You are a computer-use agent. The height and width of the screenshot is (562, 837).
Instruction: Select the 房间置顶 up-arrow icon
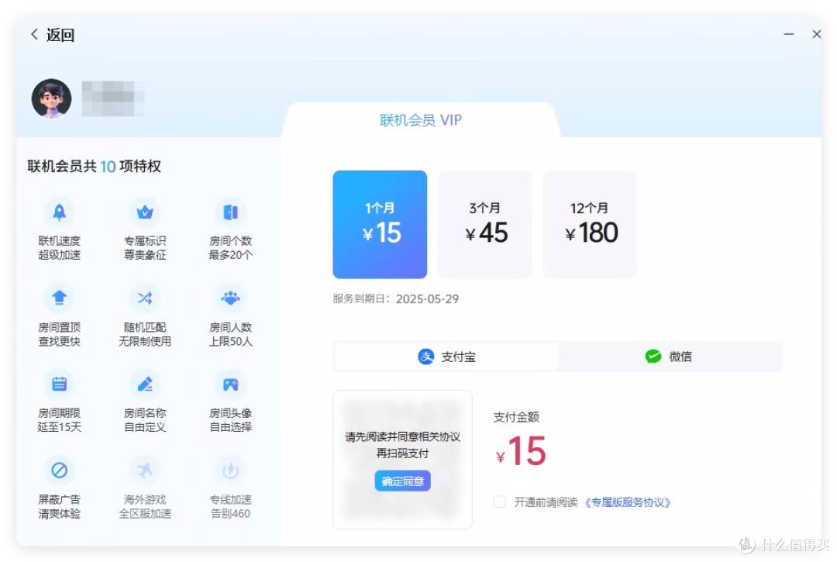pyautogui.click(x=59, y=298)
